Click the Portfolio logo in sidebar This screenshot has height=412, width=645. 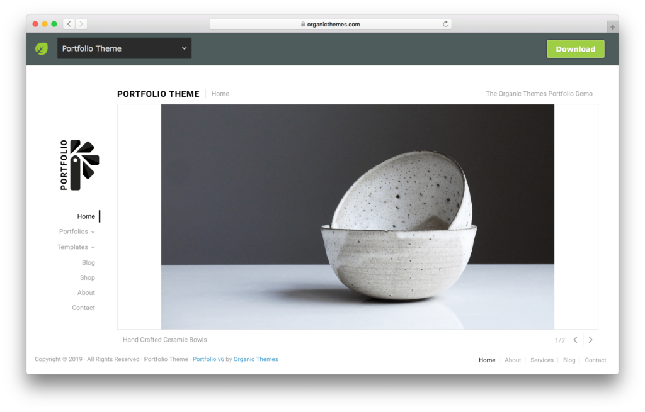79,165
